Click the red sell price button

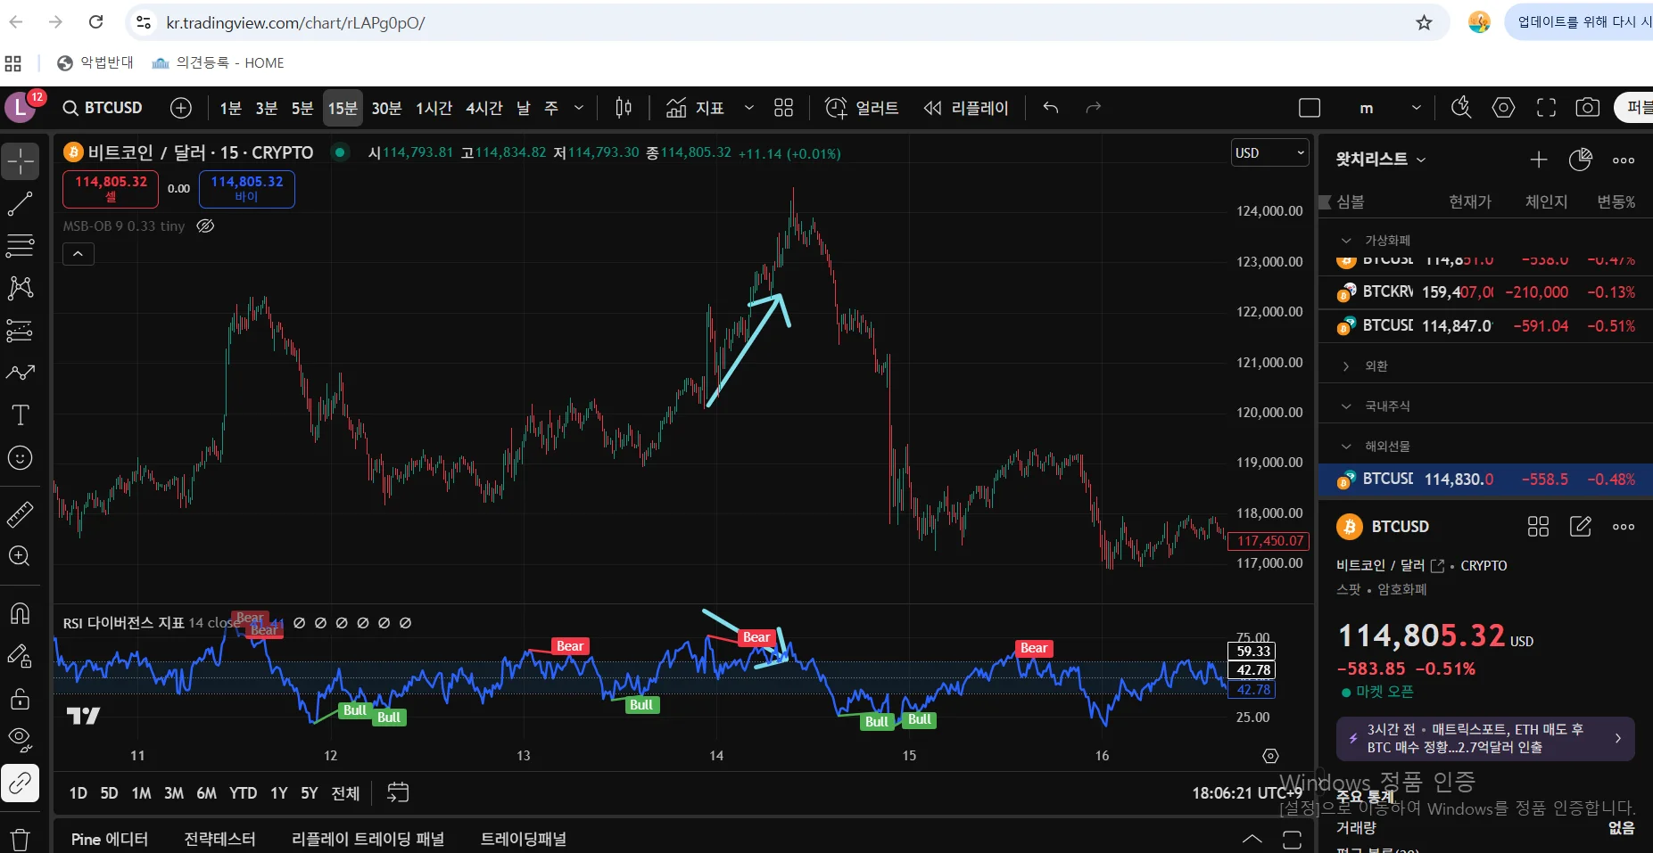point(111,188)
